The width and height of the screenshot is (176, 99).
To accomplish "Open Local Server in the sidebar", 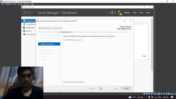I will click(29, 24).
